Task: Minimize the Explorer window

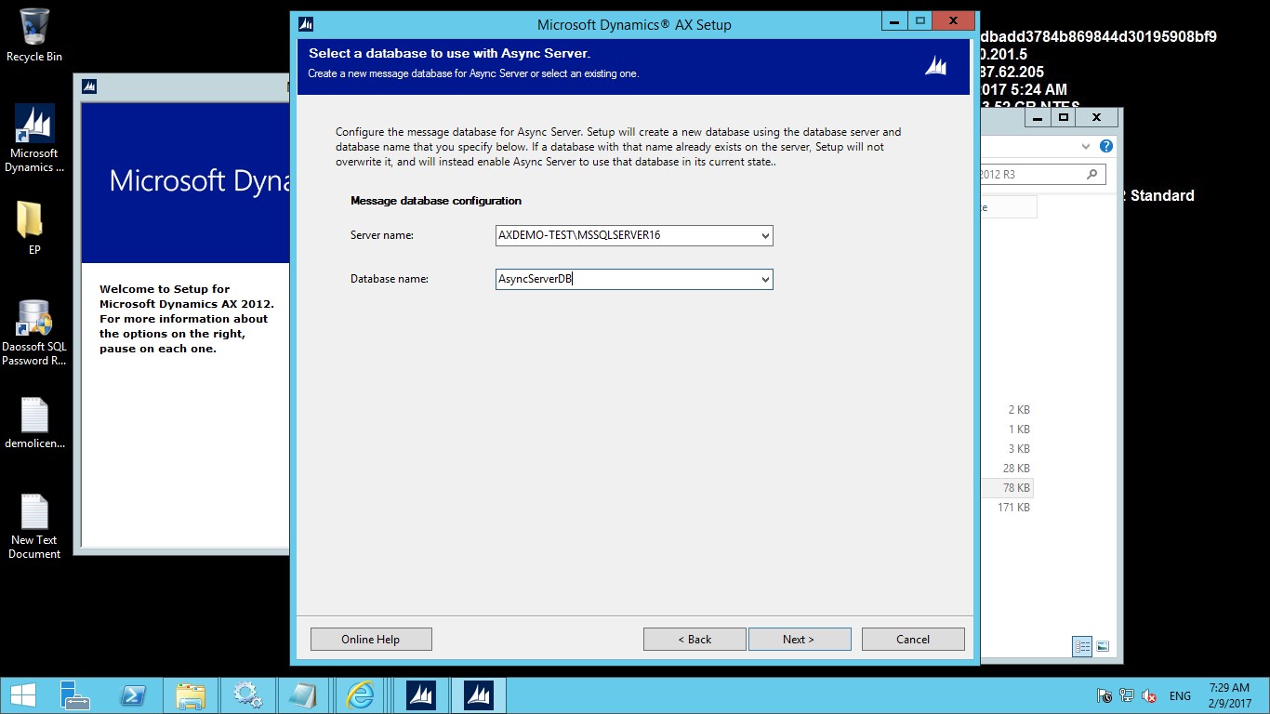Action: [1038, 117]
